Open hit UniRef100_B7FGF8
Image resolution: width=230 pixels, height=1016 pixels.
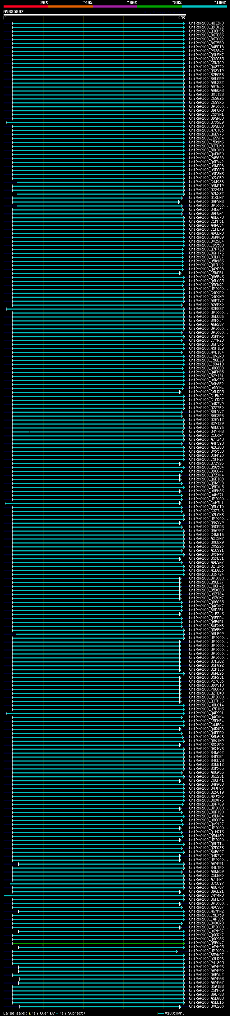coord(206,75)
